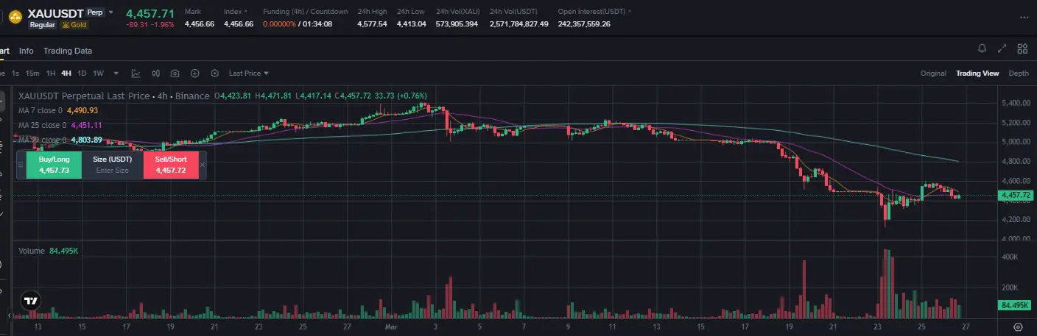
Task: Open the technical indicators icon
Action: tap(136, 74)
